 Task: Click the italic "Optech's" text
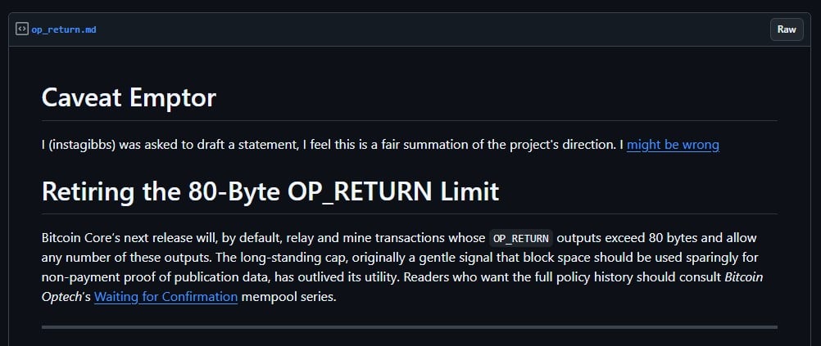click(66, 297)
